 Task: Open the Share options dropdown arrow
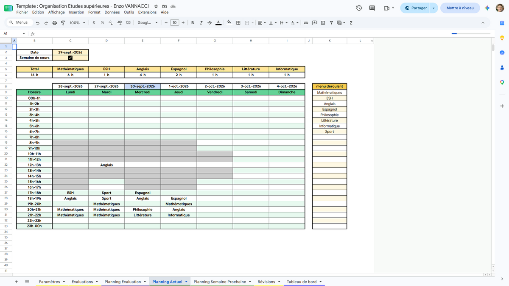tap(433, 8)
